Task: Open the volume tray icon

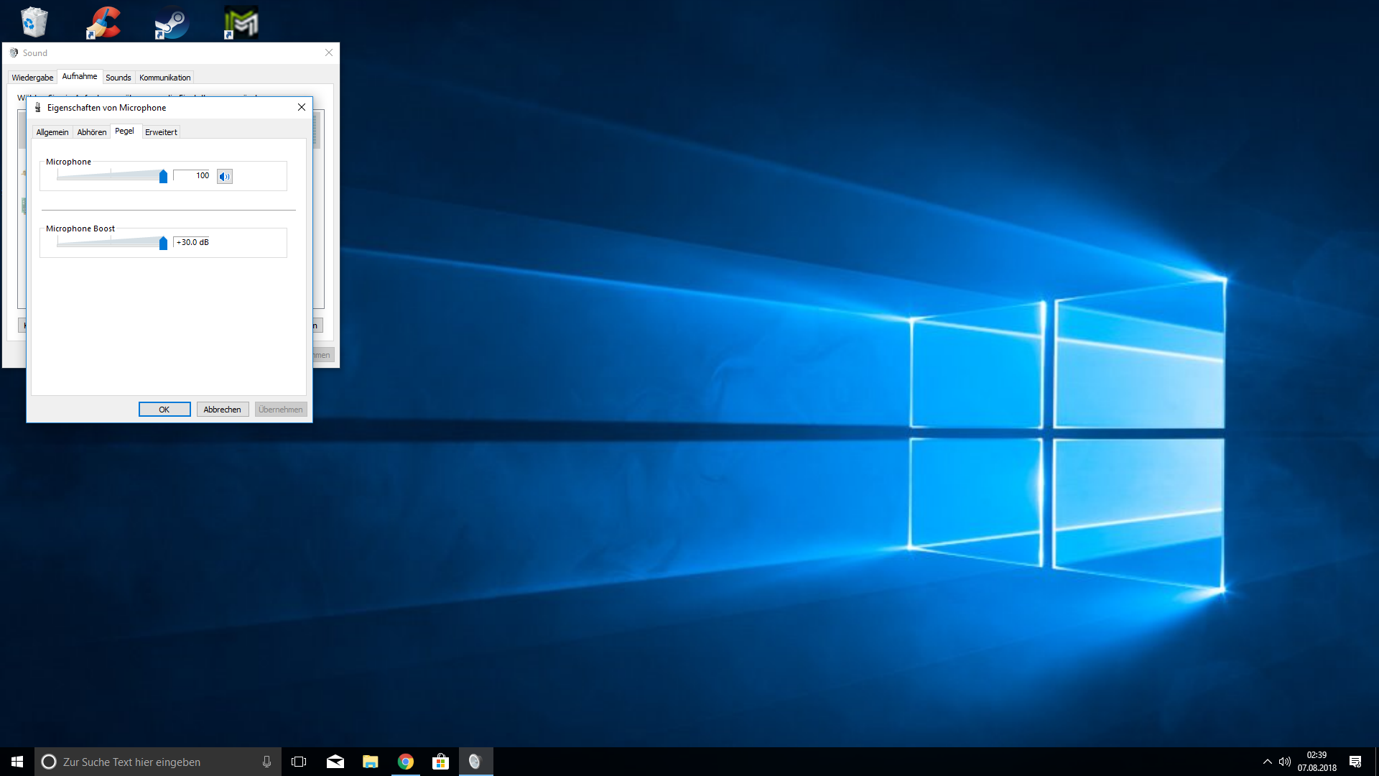Action: pos(1285,762)
